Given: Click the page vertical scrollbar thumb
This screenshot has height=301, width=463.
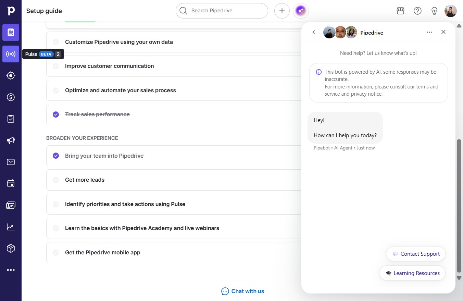Looking at the screenshot, I should click(x=459, y=206).
